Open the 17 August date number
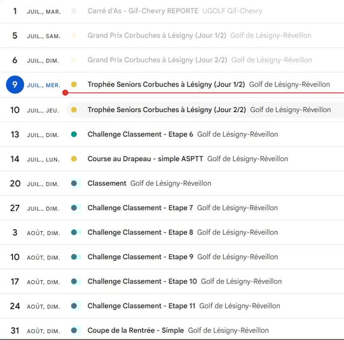The image size is (344, 340). [x=15, y=281]
